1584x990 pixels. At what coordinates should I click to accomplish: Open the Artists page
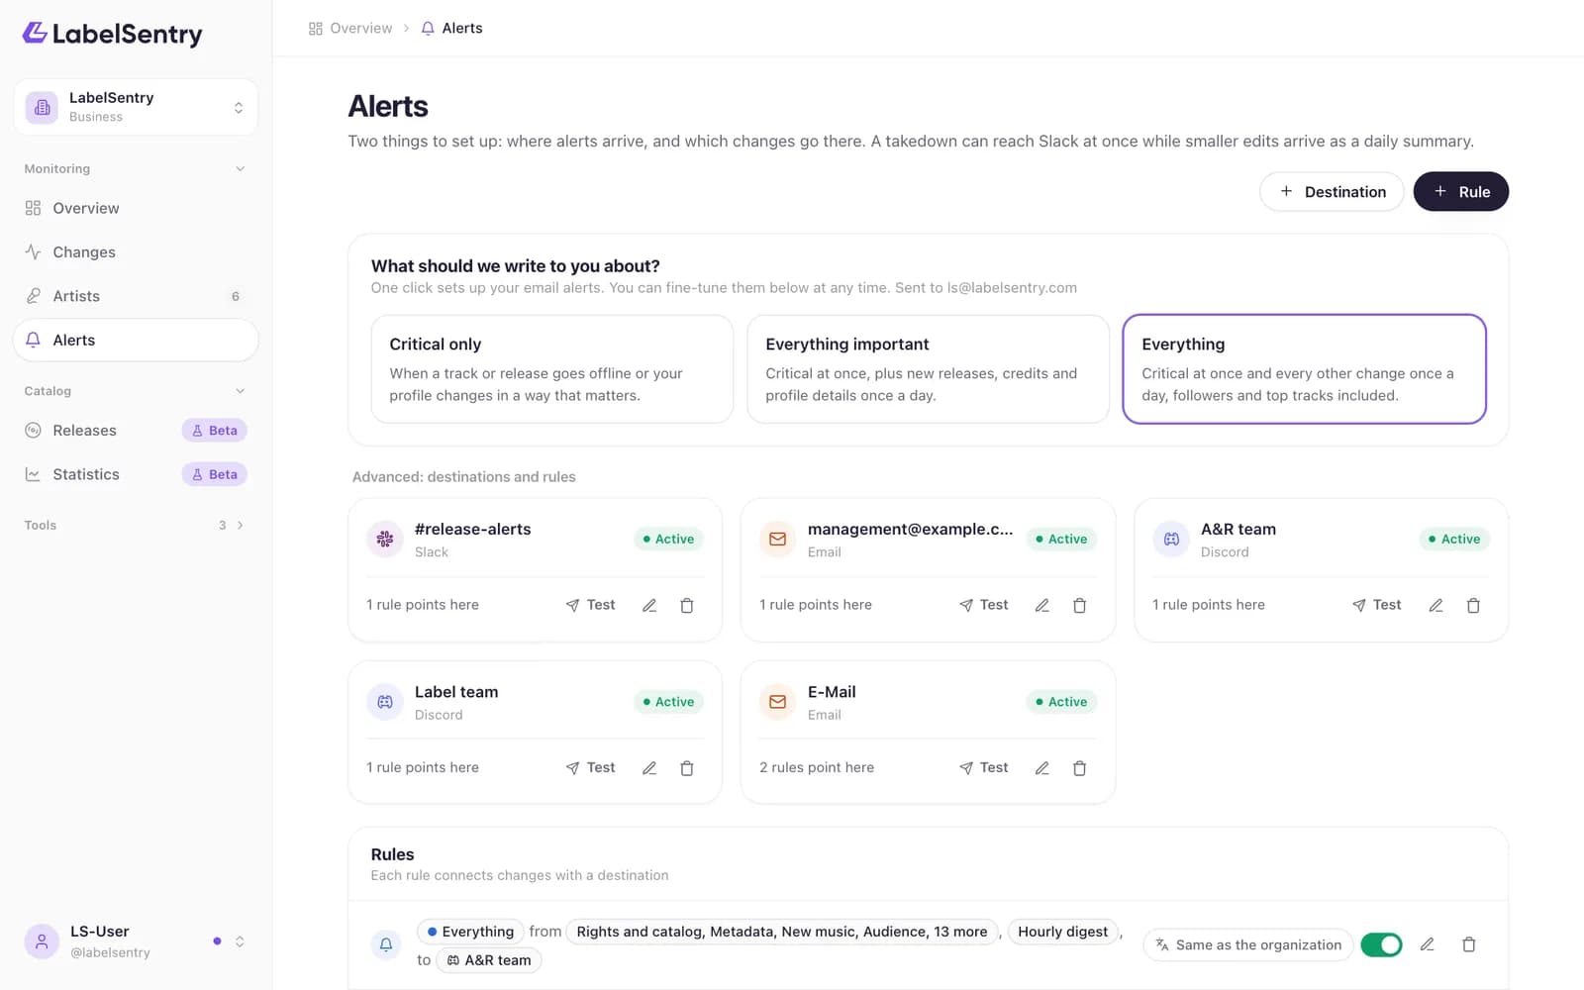[136, 296]
